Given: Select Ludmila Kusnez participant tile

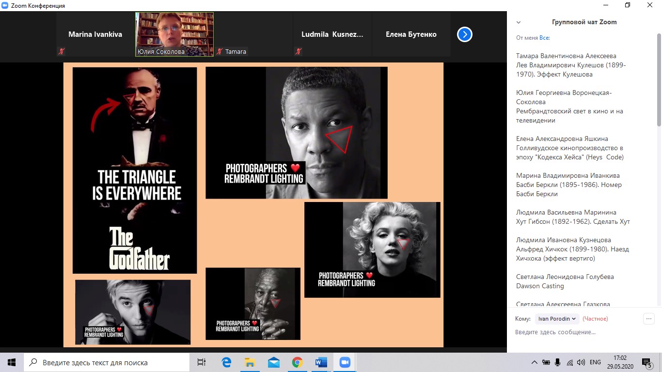Looking at the screenshot, I should point(332,34).
